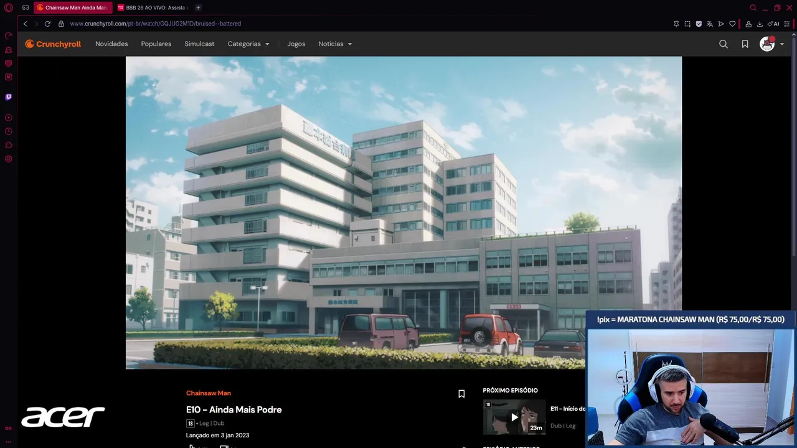The image size is (797, 448).
Task: Click the pin icon in the address bar
Action: click(x=676, y=24)
